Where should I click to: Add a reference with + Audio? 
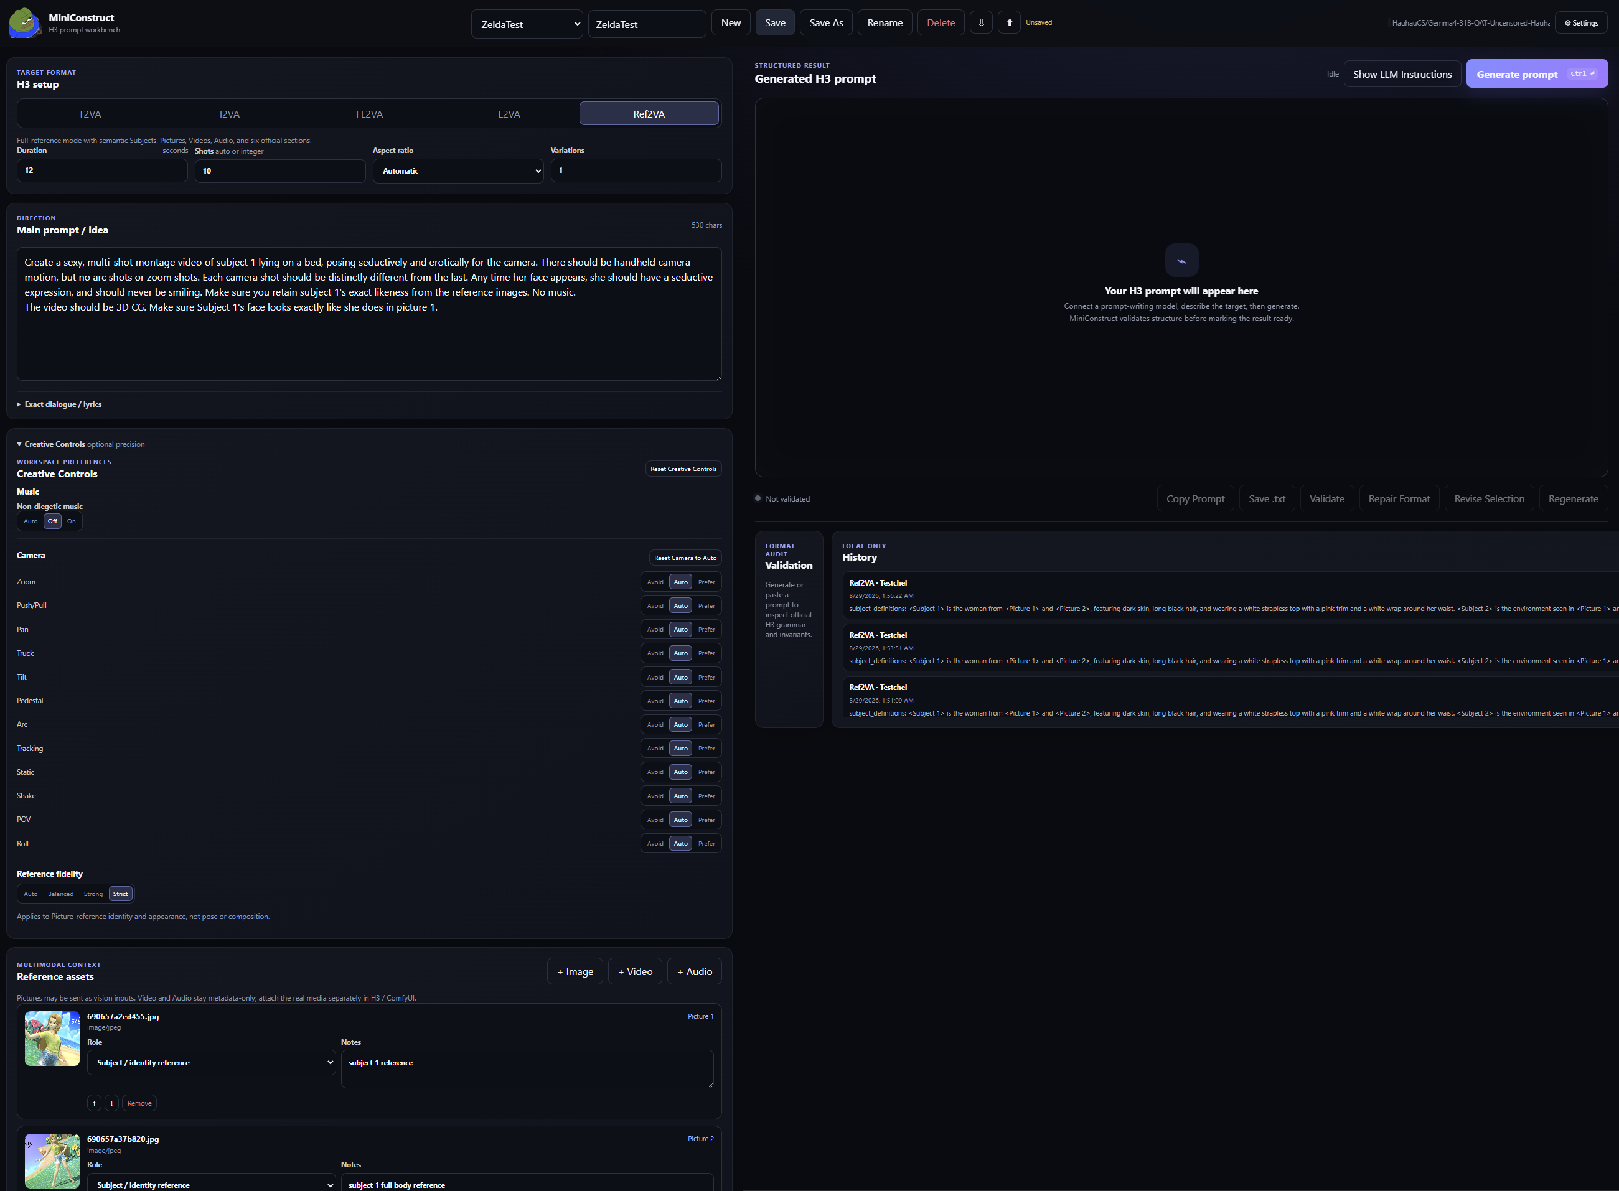(695, 972)
